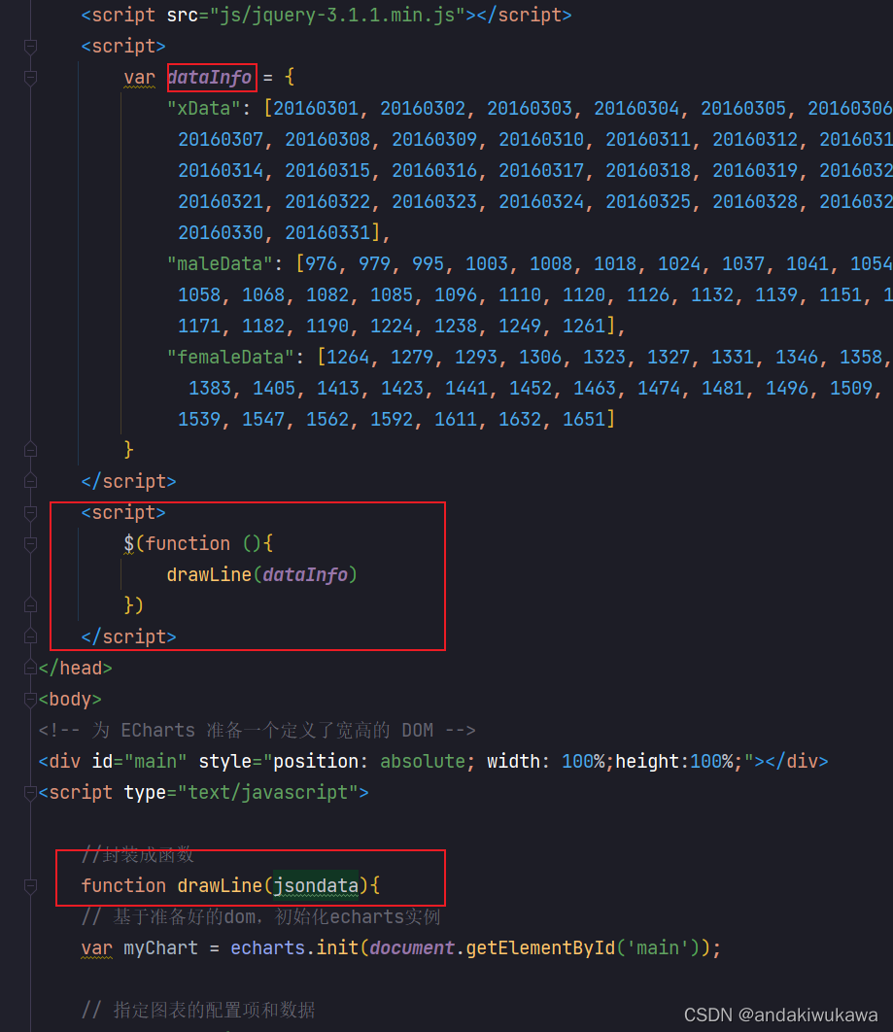Click the maleData value 1003
Viewport: 893px width, 1032px height.
tap(487, 264)
